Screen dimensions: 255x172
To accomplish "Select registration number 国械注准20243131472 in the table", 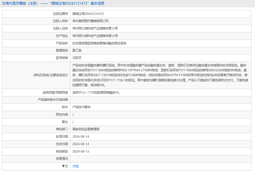I will pos(88,14).
